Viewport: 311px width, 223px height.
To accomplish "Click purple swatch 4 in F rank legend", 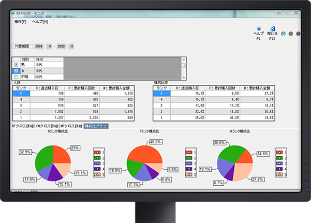I will [x=189, y=169].
